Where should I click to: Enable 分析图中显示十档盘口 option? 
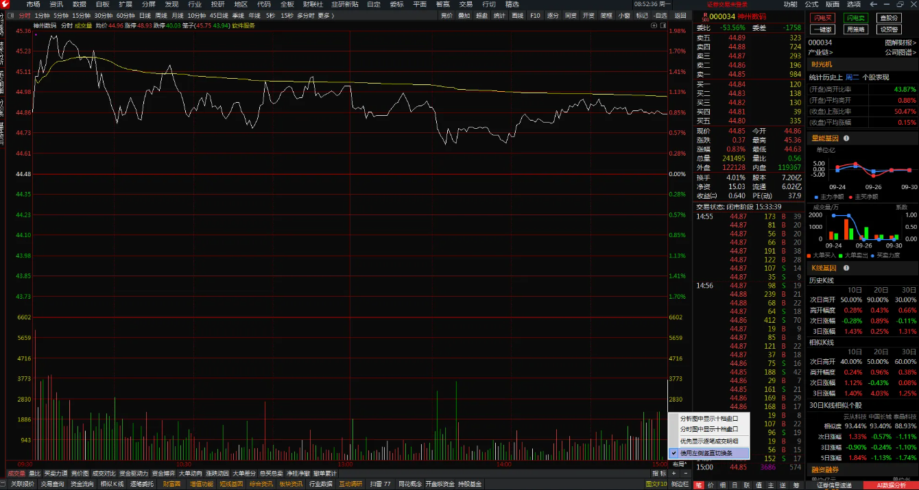point(709,418)
